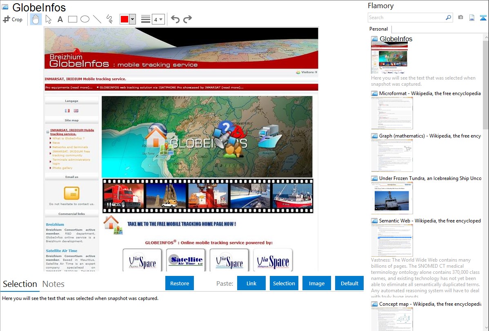Open the line width 4 dropdown

[x=158, y=19]
